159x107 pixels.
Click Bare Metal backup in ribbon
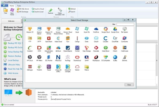pyautogui.click(x=12, y=12)
